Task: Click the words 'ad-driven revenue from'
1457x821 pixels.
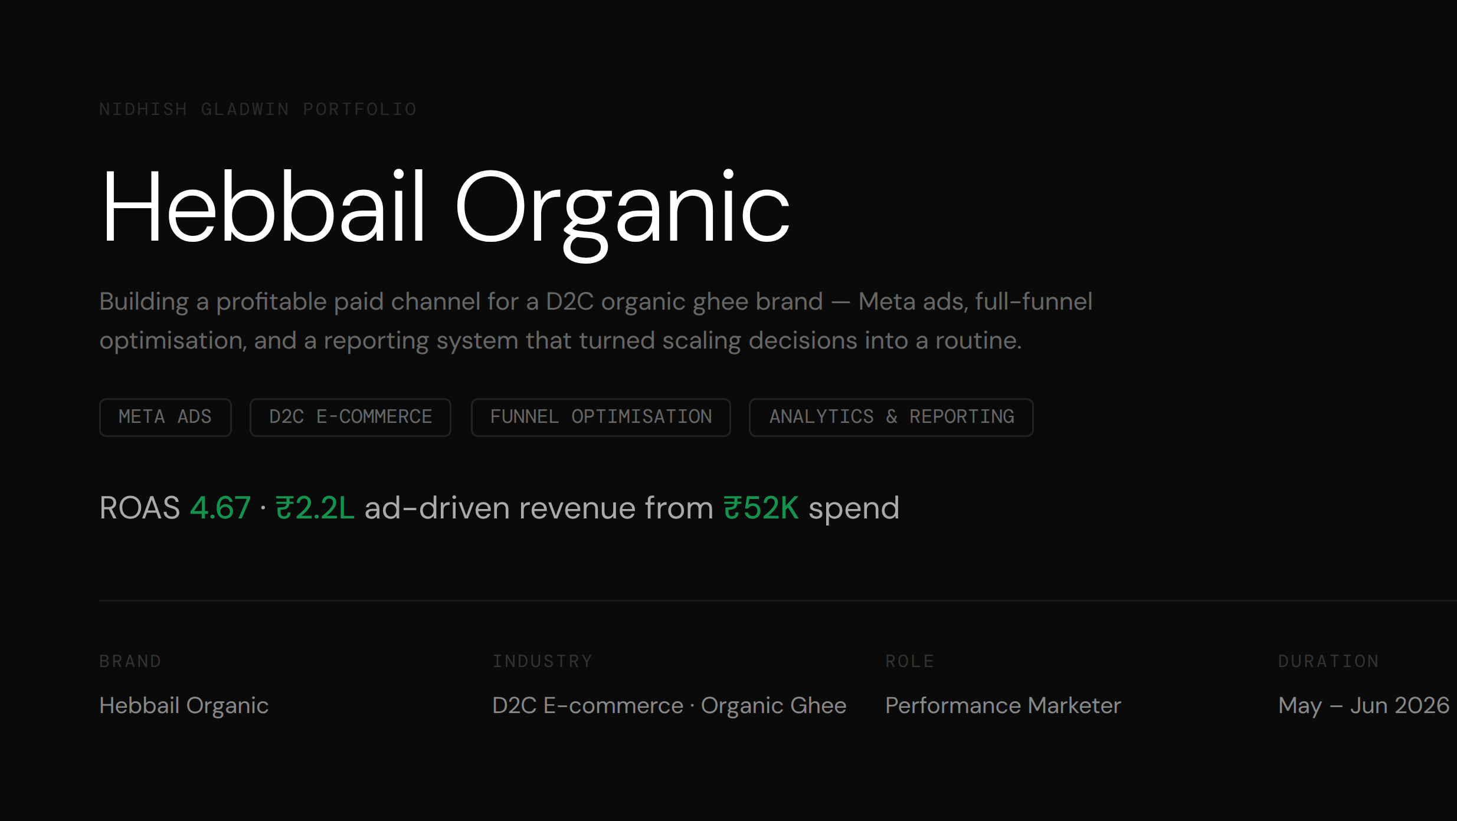Action: [x=539, y=508]
